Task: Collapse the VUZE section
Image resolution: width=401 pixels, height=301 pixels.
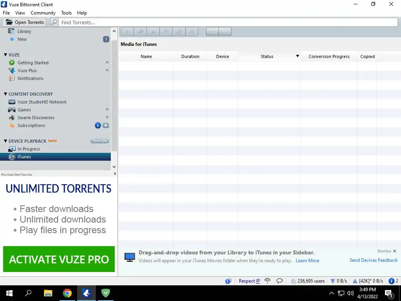Action: 5,55
